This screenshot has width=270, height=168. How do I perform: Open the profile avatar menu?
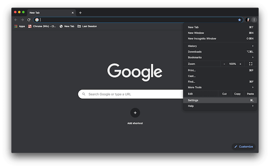click(248, 20)
